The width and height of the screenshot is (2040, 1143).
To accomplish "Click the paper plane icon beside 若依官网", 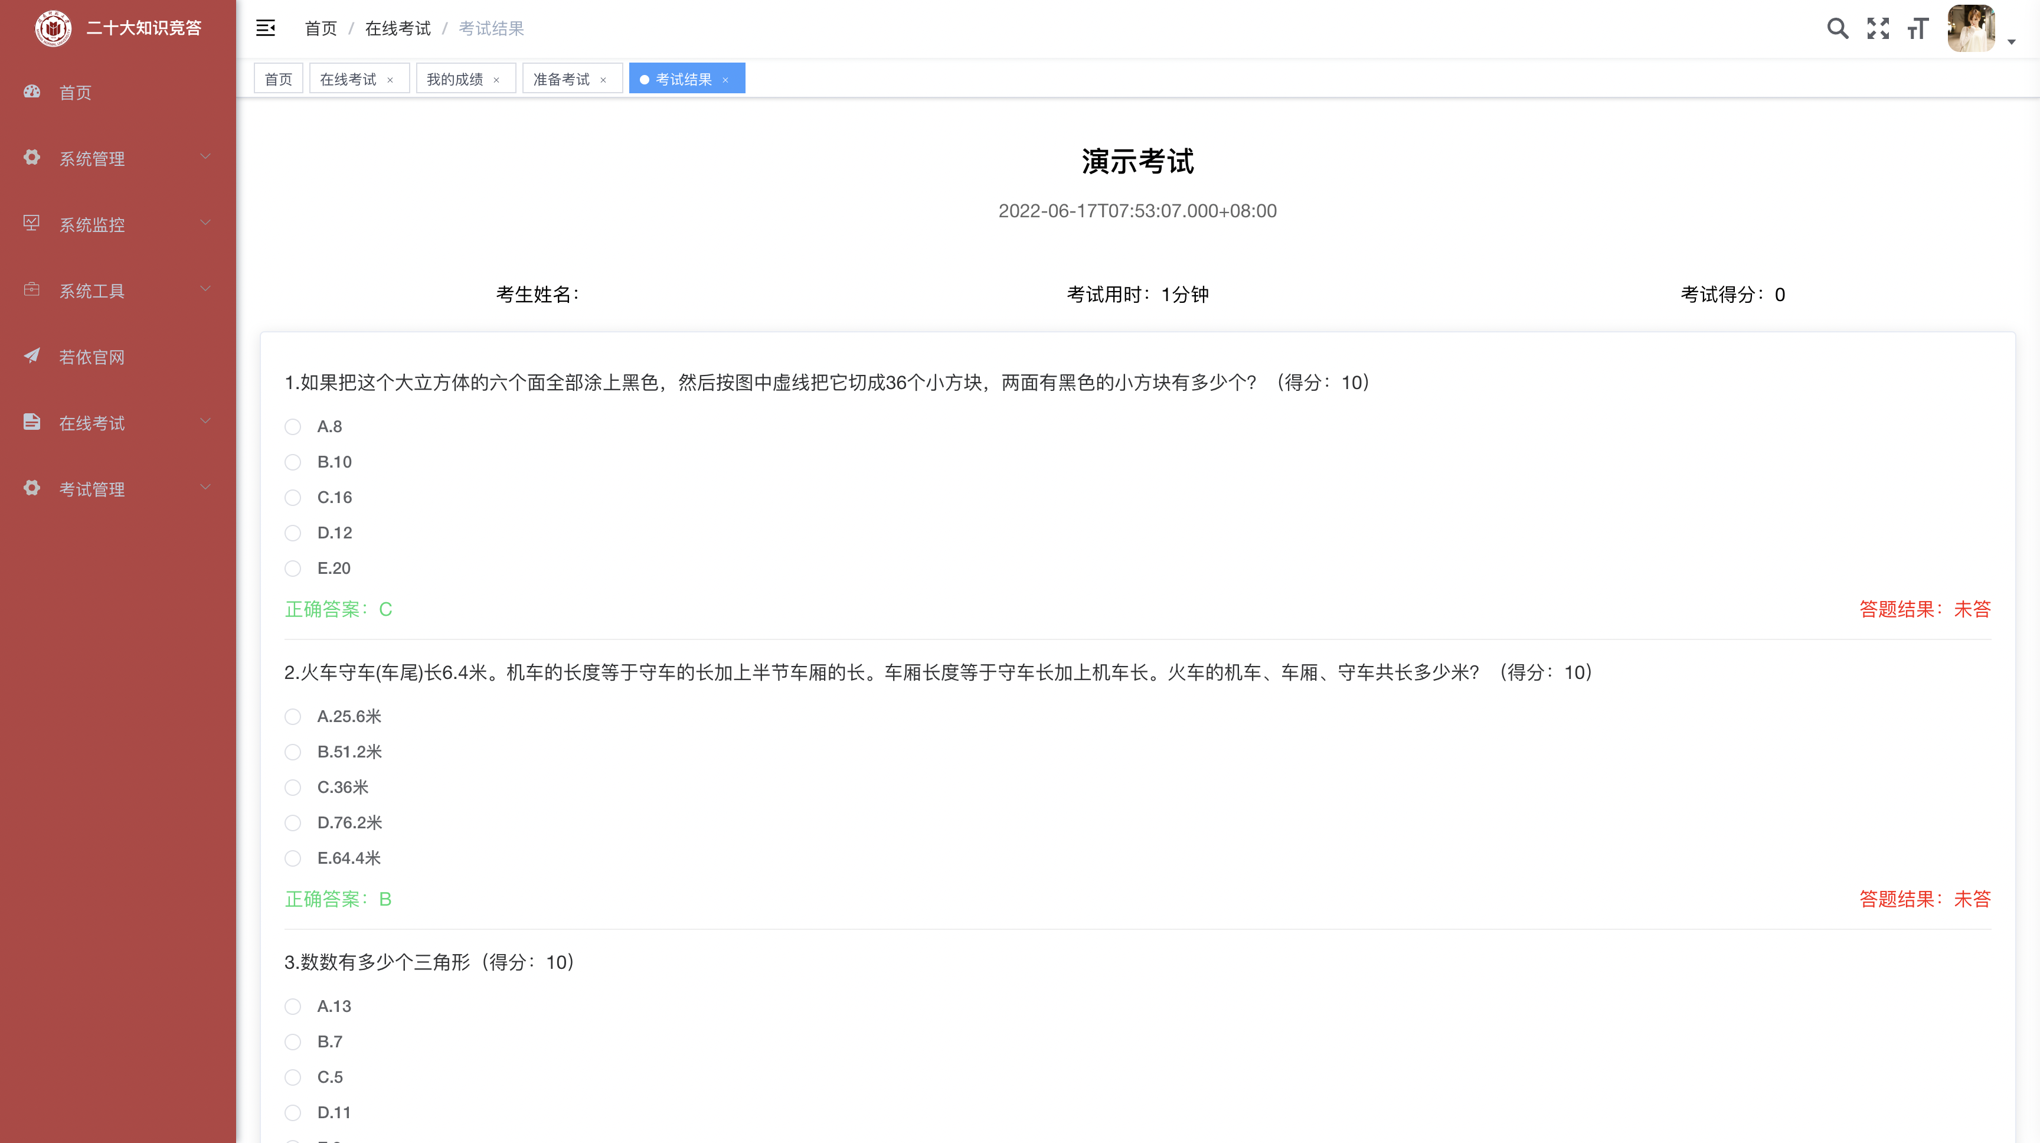I will coord(32,355).
